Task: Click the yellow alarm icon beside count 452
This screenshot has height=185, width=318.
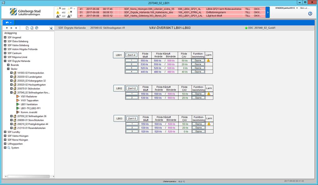Action: pyautogui.click(x=58, y=12)
